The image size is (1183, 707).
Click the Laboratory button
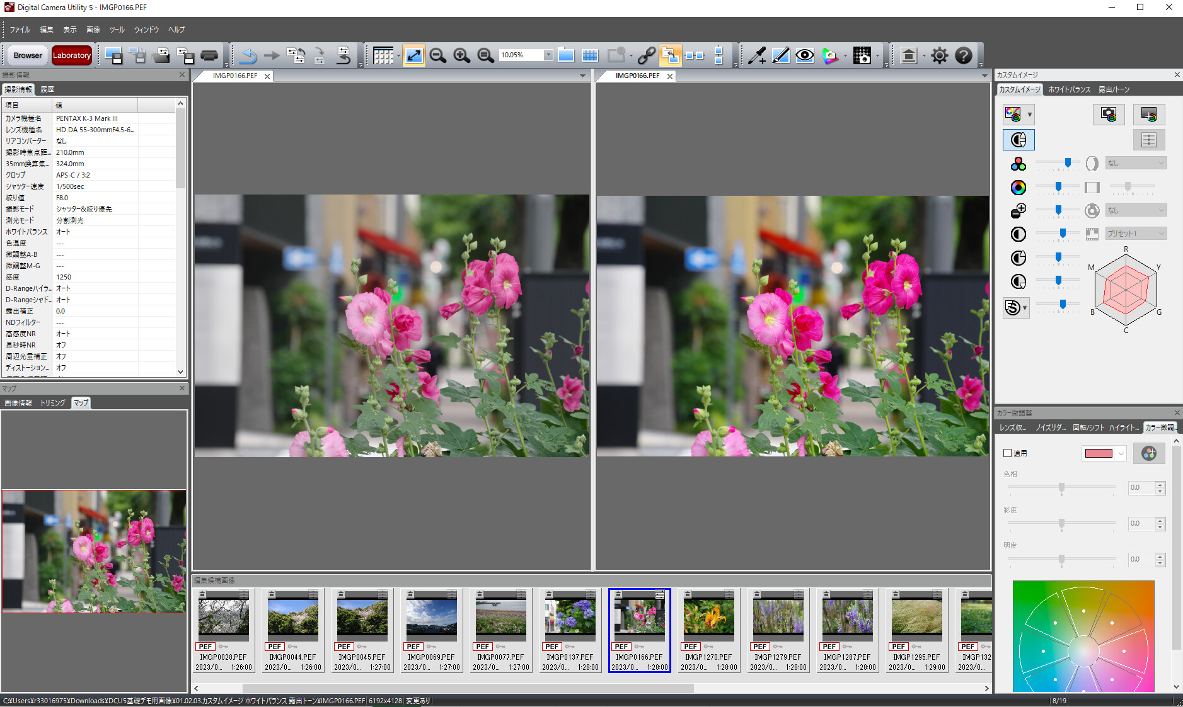(71, 55)
